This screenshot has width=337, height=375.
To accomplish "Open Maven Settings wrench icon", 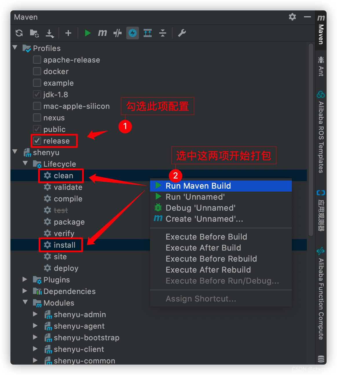I will tap(182, 33).
